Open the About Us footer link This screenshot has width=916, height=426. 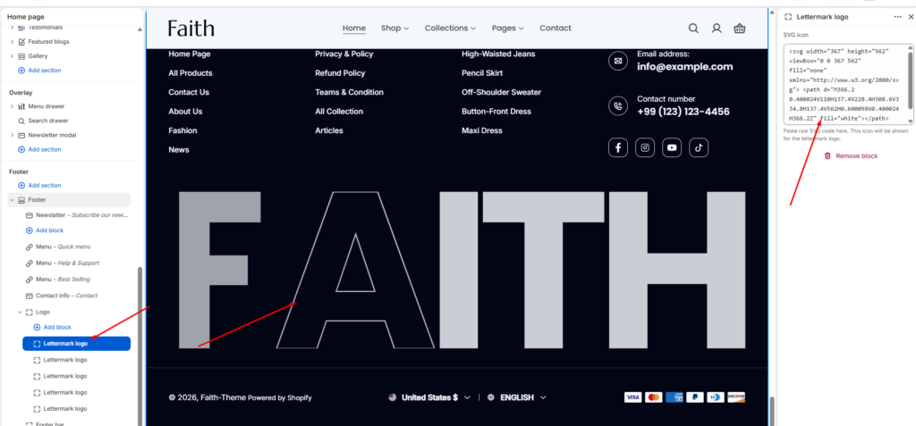[x=185, y=112]
